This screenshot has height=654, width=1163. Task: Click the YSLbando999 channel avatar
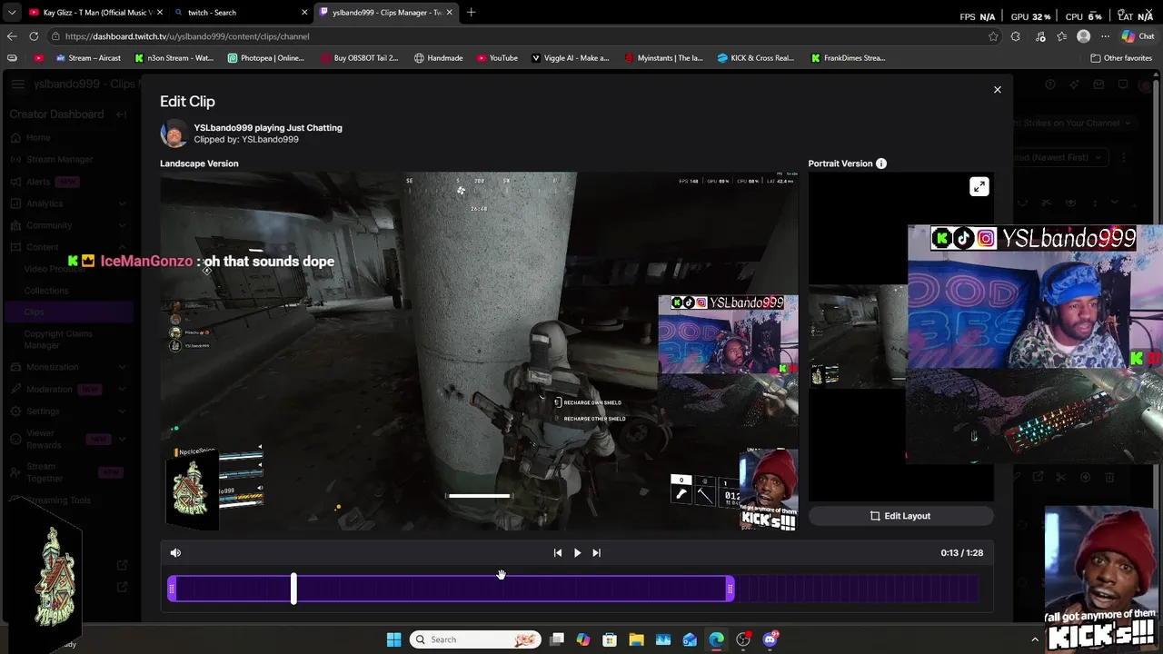coord(174,134)
